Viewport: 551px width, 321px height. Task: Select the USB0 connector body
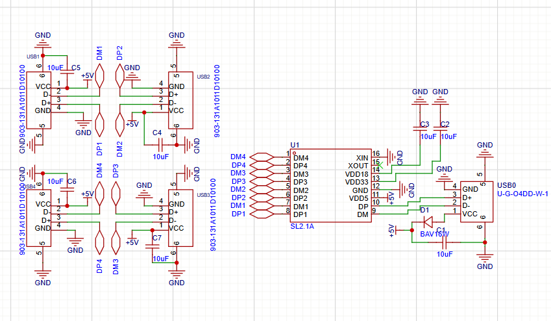click(x=480, y=201)
